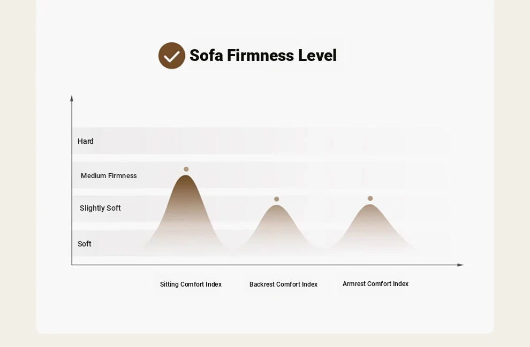The height and width of the screenshot is (347, 530).
Task: Pick the Slightly Soft label
Action: tap(100, 208)
